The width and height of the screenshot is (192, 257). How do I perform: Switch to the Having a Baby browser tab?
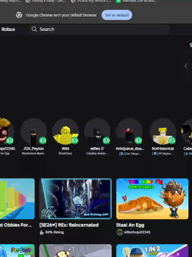[x=46, y=1]
